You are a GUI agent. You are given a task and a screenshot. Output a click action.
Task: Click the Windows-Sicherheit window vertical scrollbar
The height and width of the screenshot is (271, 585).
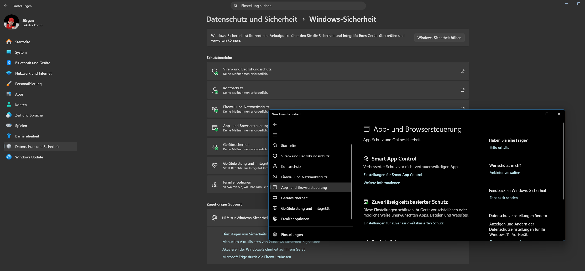point(563,161)
